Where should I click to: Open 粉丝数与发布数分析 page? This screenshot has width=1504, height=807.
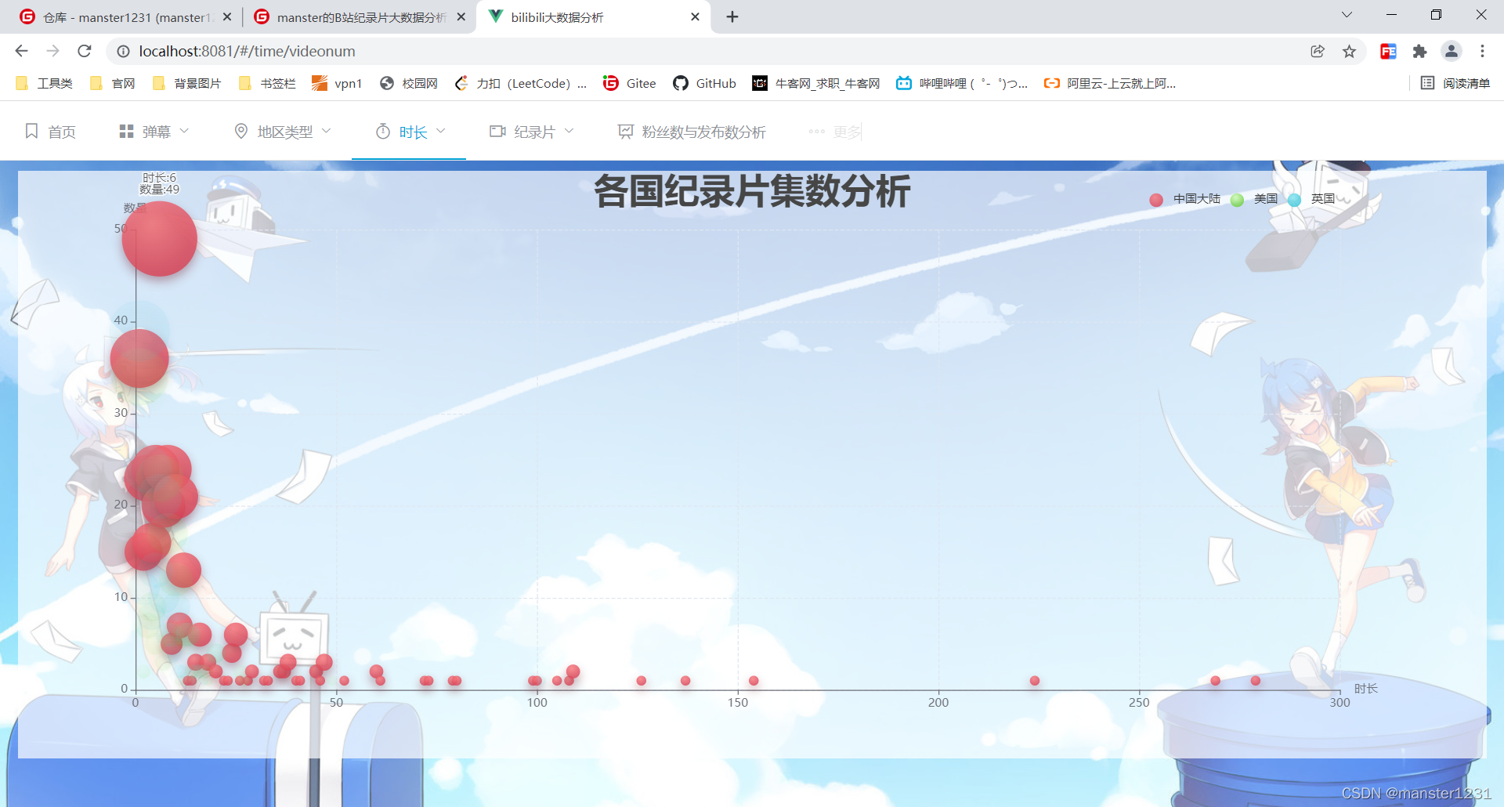point(692,132)
